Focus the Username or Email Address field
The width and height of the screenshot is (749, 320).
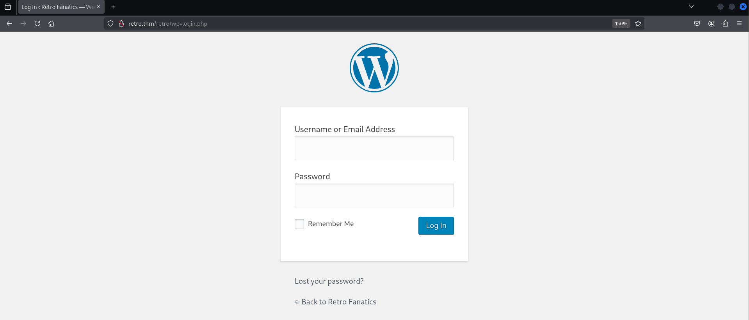pyautogui.click(x=374, y=148)
